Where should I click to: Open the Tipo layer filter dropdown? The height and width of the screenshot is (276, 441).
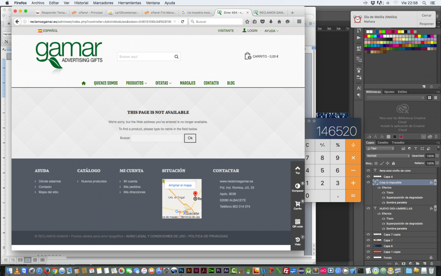point(380,148)
